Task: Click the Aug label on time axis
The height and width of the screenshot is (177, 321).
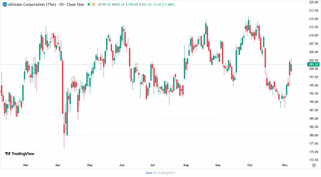Action: click(186, 165)
